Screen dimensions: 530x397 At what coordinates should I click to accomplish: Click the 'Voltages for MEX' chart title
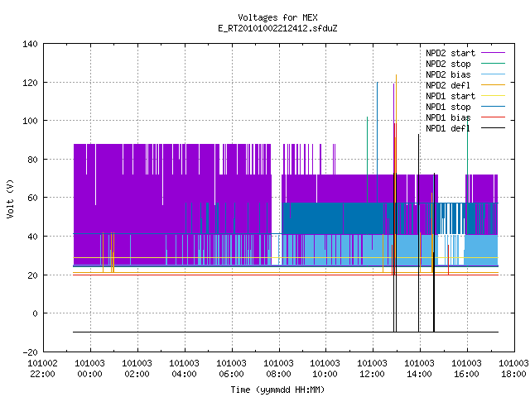277,17
